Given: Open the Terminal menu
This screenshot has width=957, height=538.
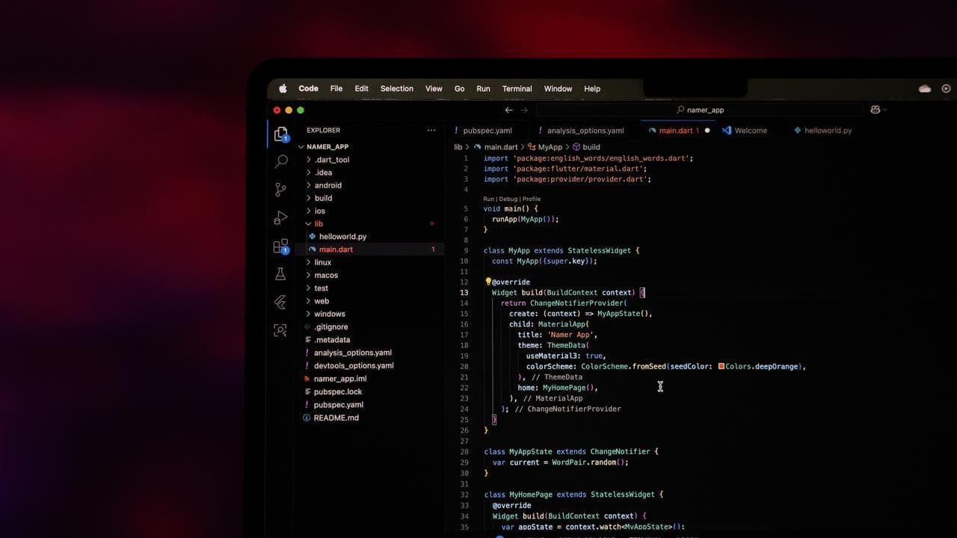Looking at the screenshot, I should (x=517, y=89).
